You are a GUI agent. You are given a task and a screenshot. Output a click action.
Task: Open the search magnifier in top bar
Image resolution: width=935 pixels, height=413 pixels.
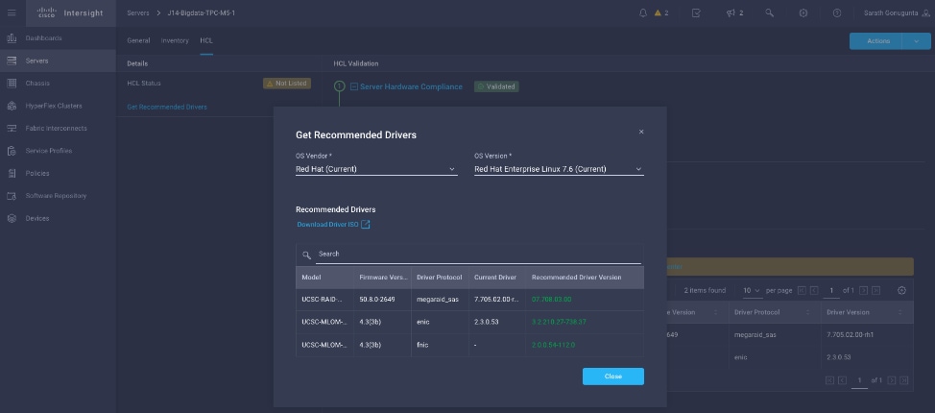(x=769, y=13)
